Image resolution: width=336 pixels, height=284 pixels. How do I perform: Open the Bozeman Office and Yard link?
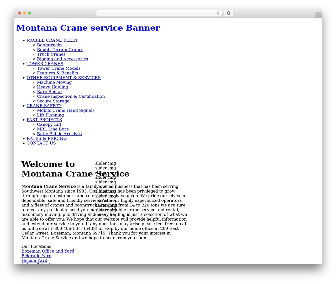pos(48,251)
